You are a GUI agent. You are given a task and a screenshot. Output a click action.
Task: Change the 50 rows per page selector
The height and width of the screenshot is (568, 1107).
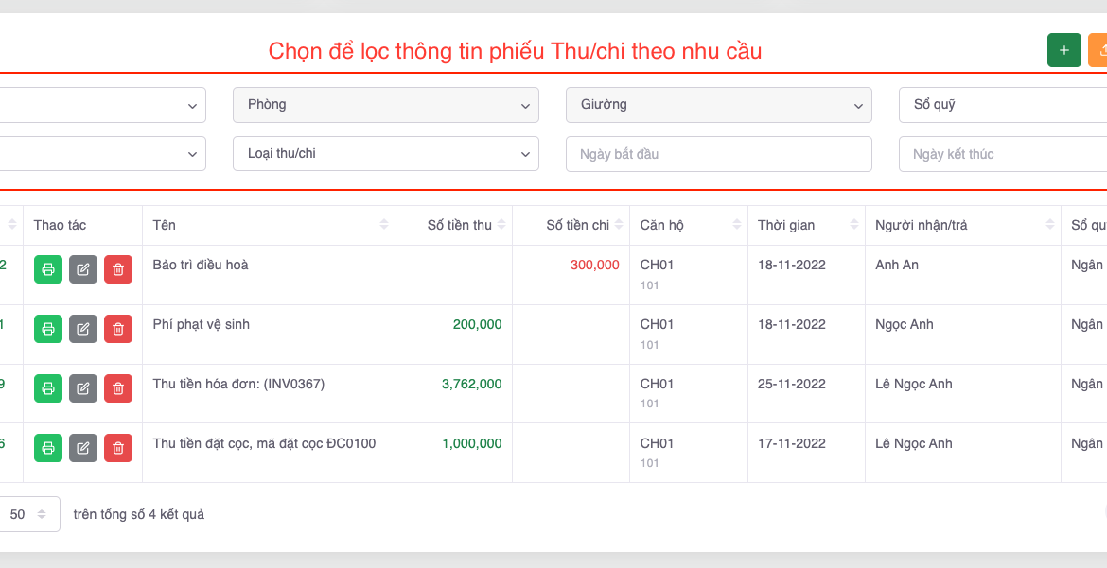28,515
